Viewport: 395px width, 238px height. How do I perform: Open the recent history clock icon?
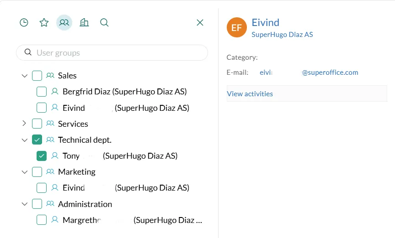click(x=24, y=22)
